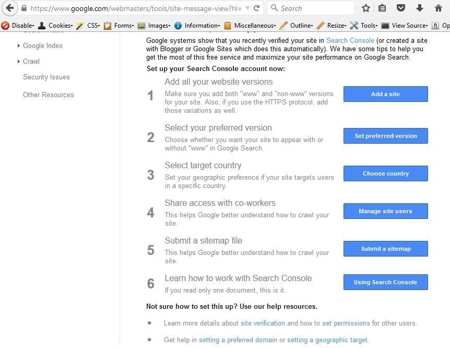This screenshot has height=348, width=450.
Task: Go back with the browser back arrow
Action: pos(10,8)
